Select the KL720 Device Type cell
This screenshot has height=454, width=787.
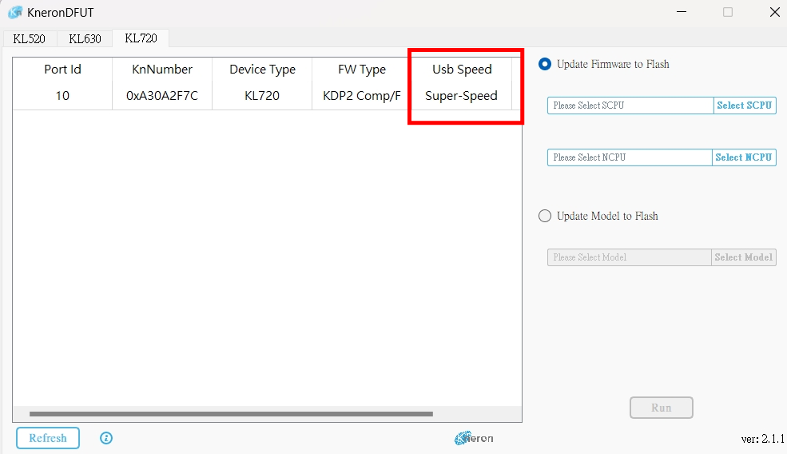point(262,95)
